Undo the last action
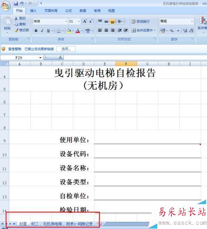Screen dimensions: 207x229 22,3
